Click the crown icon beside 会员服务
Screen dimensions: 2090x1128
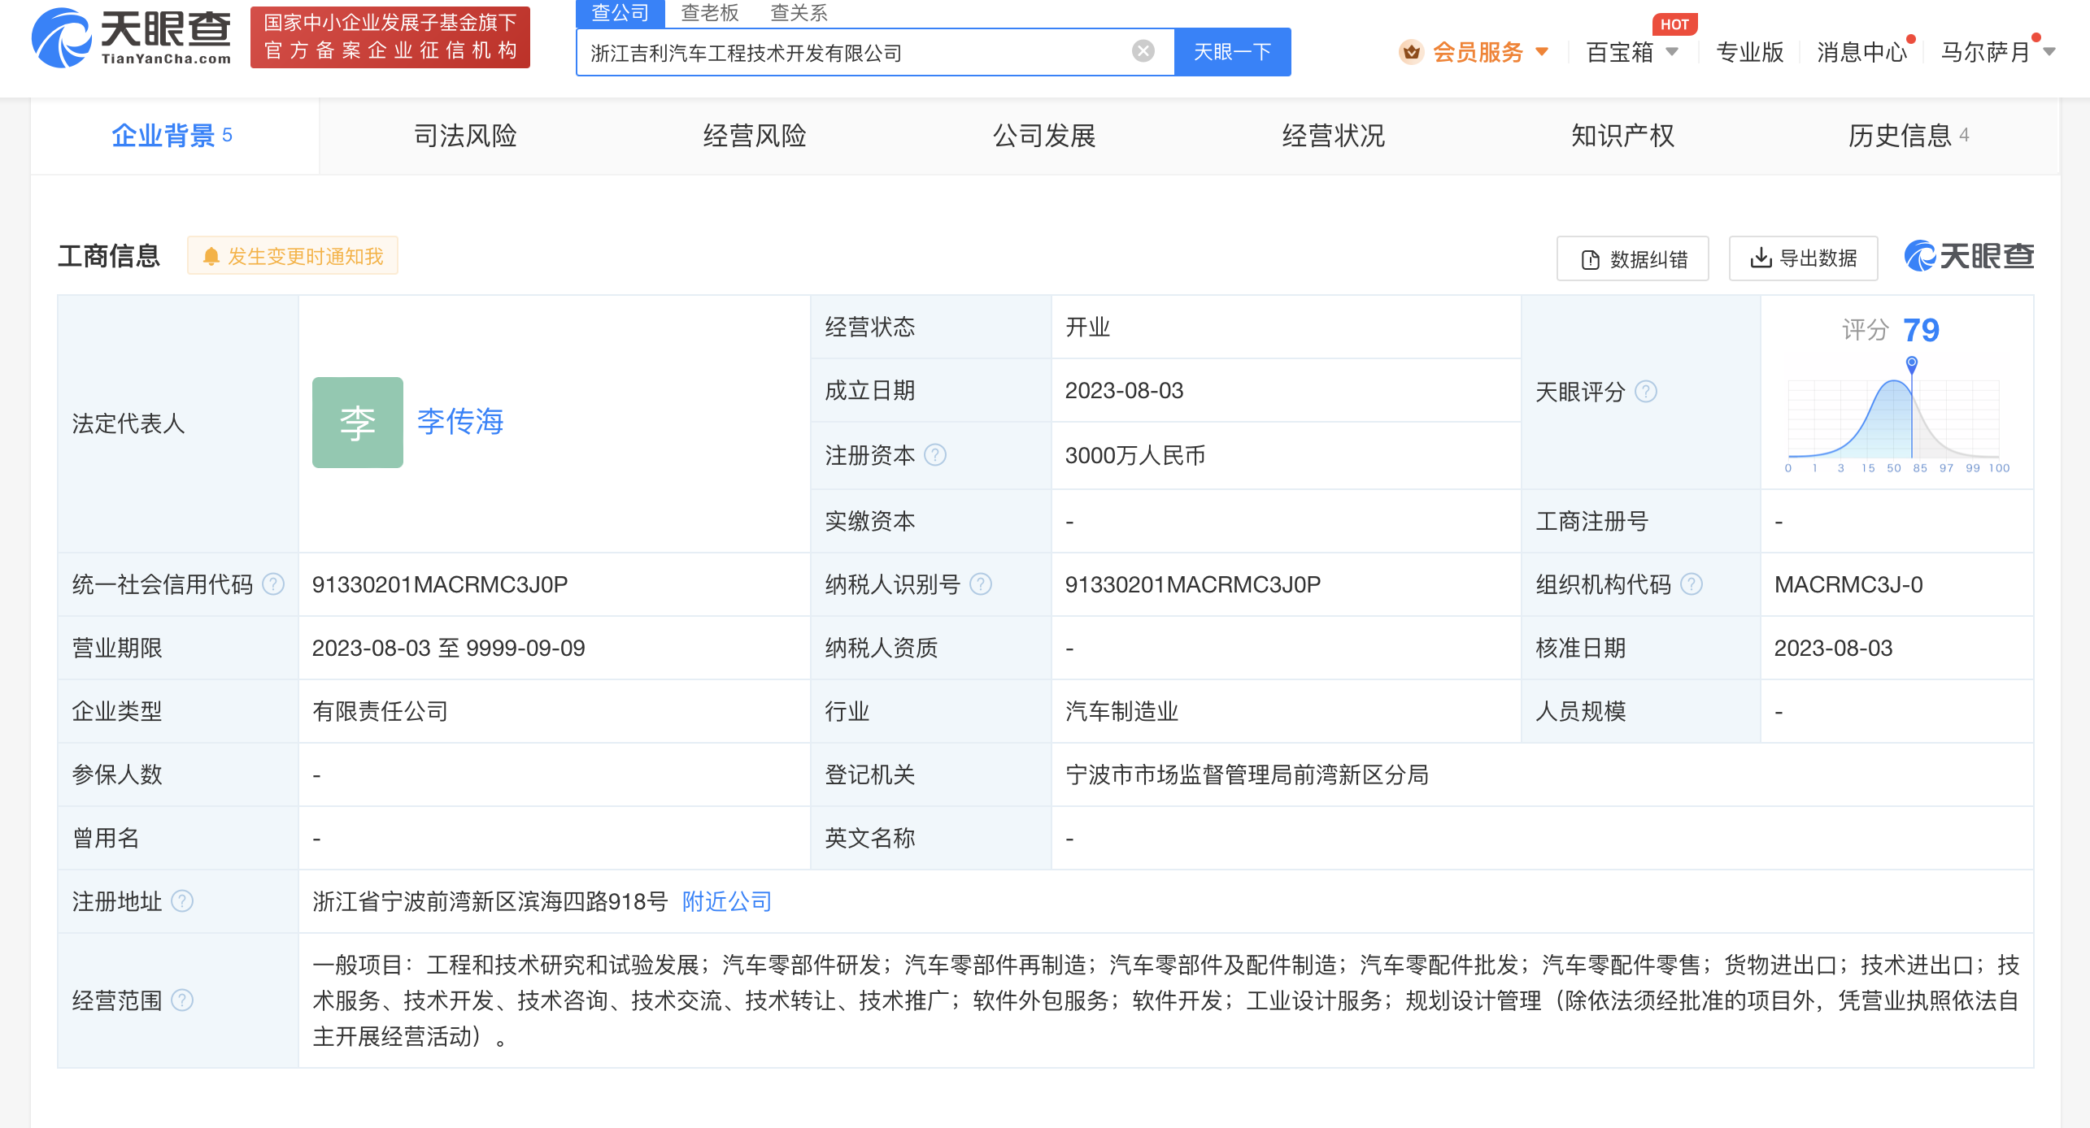pyautogui.click(x=1411, y=52)
